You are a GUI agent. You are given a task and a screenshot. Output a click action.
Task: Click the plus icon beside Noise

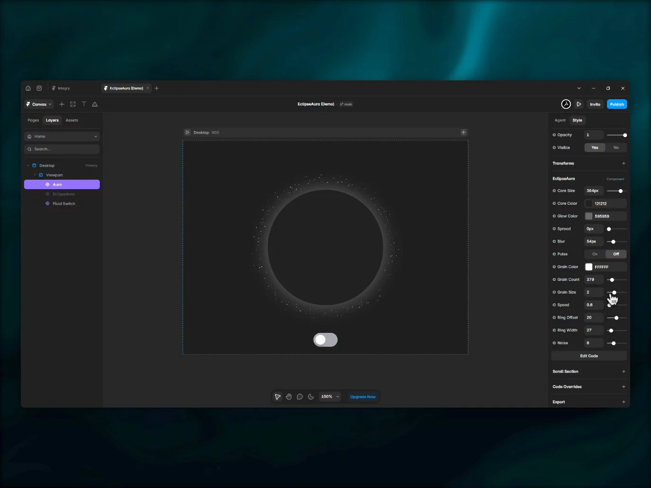(x=554, y=343)
